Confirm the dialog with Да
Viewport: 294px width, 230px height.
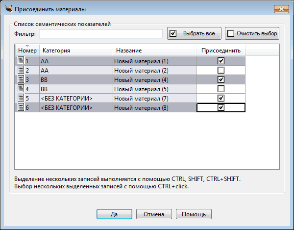114,214
